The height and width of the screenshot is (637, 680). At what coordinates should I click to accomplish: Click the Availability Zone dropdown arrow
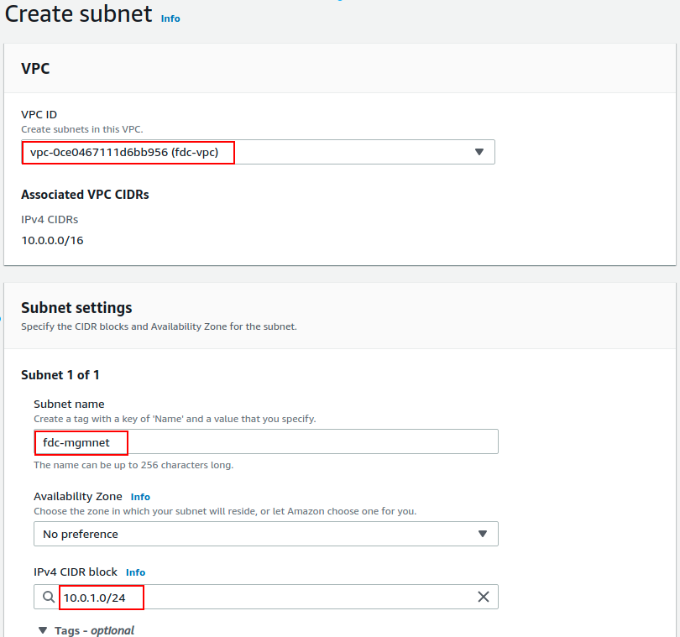click(483, 534)
